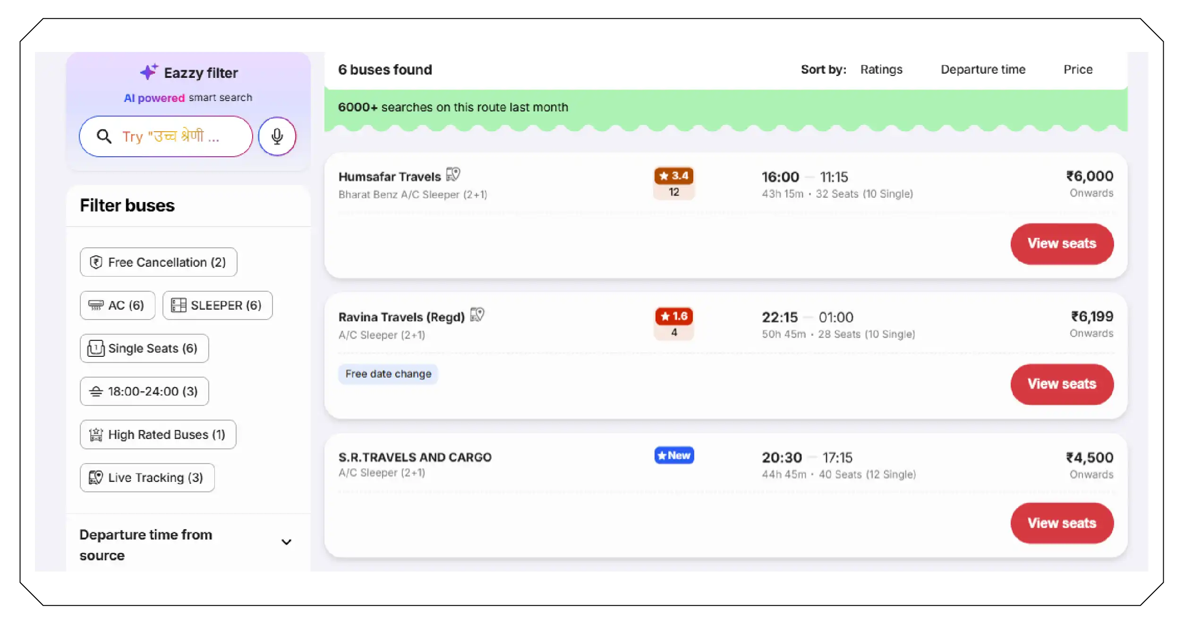Open the 1.6 star rating badge for Ravina Travels
Image resolution: width=1184 pixels, height=624 pixels.
coord(673,316)
